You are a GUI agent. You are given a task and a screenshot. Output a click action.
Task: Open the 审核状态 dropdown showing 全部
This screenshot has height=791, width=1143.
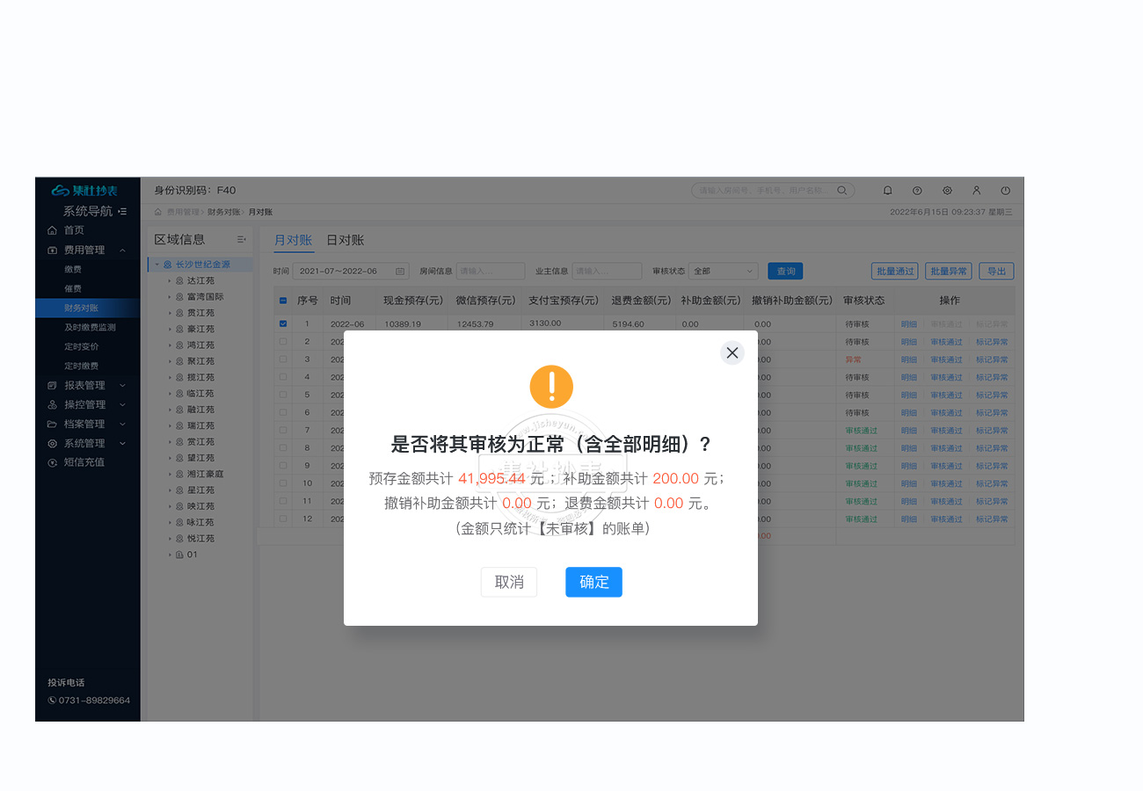723,272
